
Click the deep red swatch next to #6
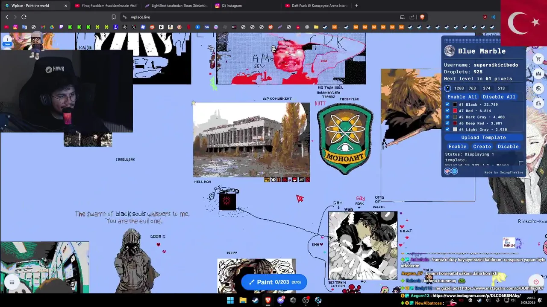(455, 123)
